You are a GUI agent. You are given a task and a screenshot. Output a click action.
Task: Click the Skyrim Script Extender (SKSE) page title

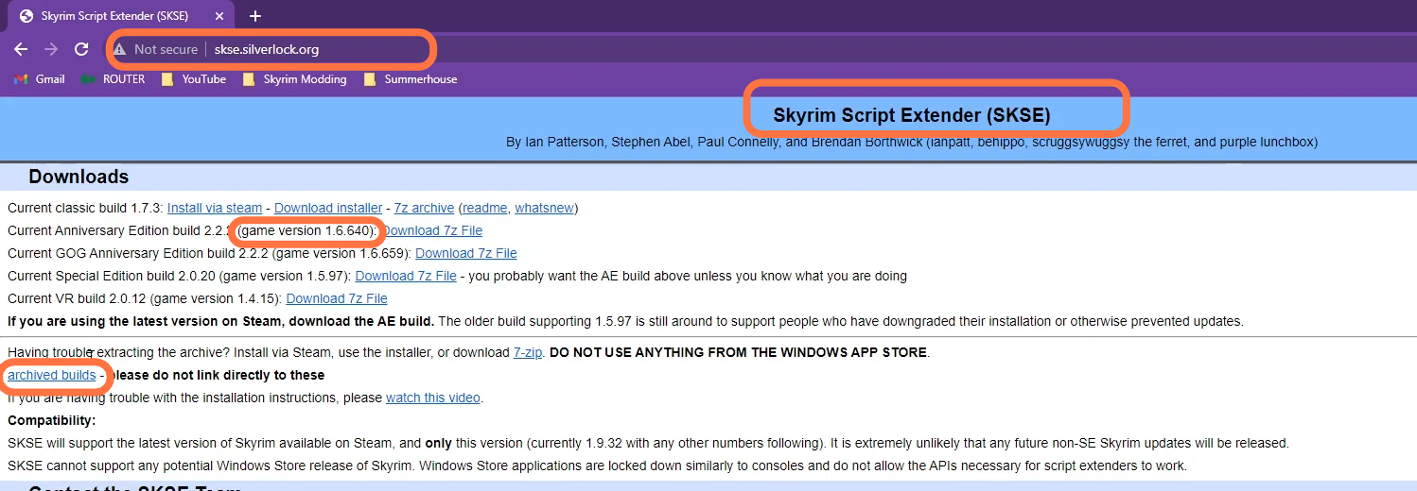click(x=912, y=115)
